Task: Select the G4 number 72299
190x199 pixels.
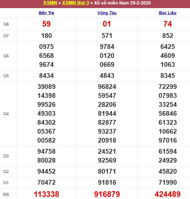Action: point(168,87)
